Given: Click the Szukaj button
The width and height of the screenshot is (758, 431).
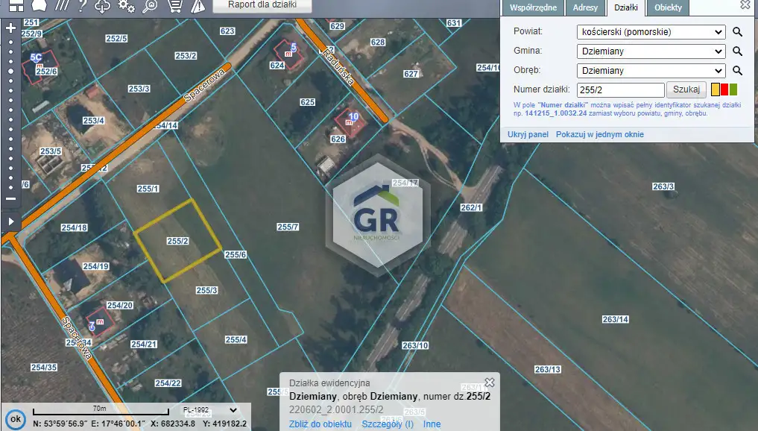Looking at the screenshot, I should [686, 89].
